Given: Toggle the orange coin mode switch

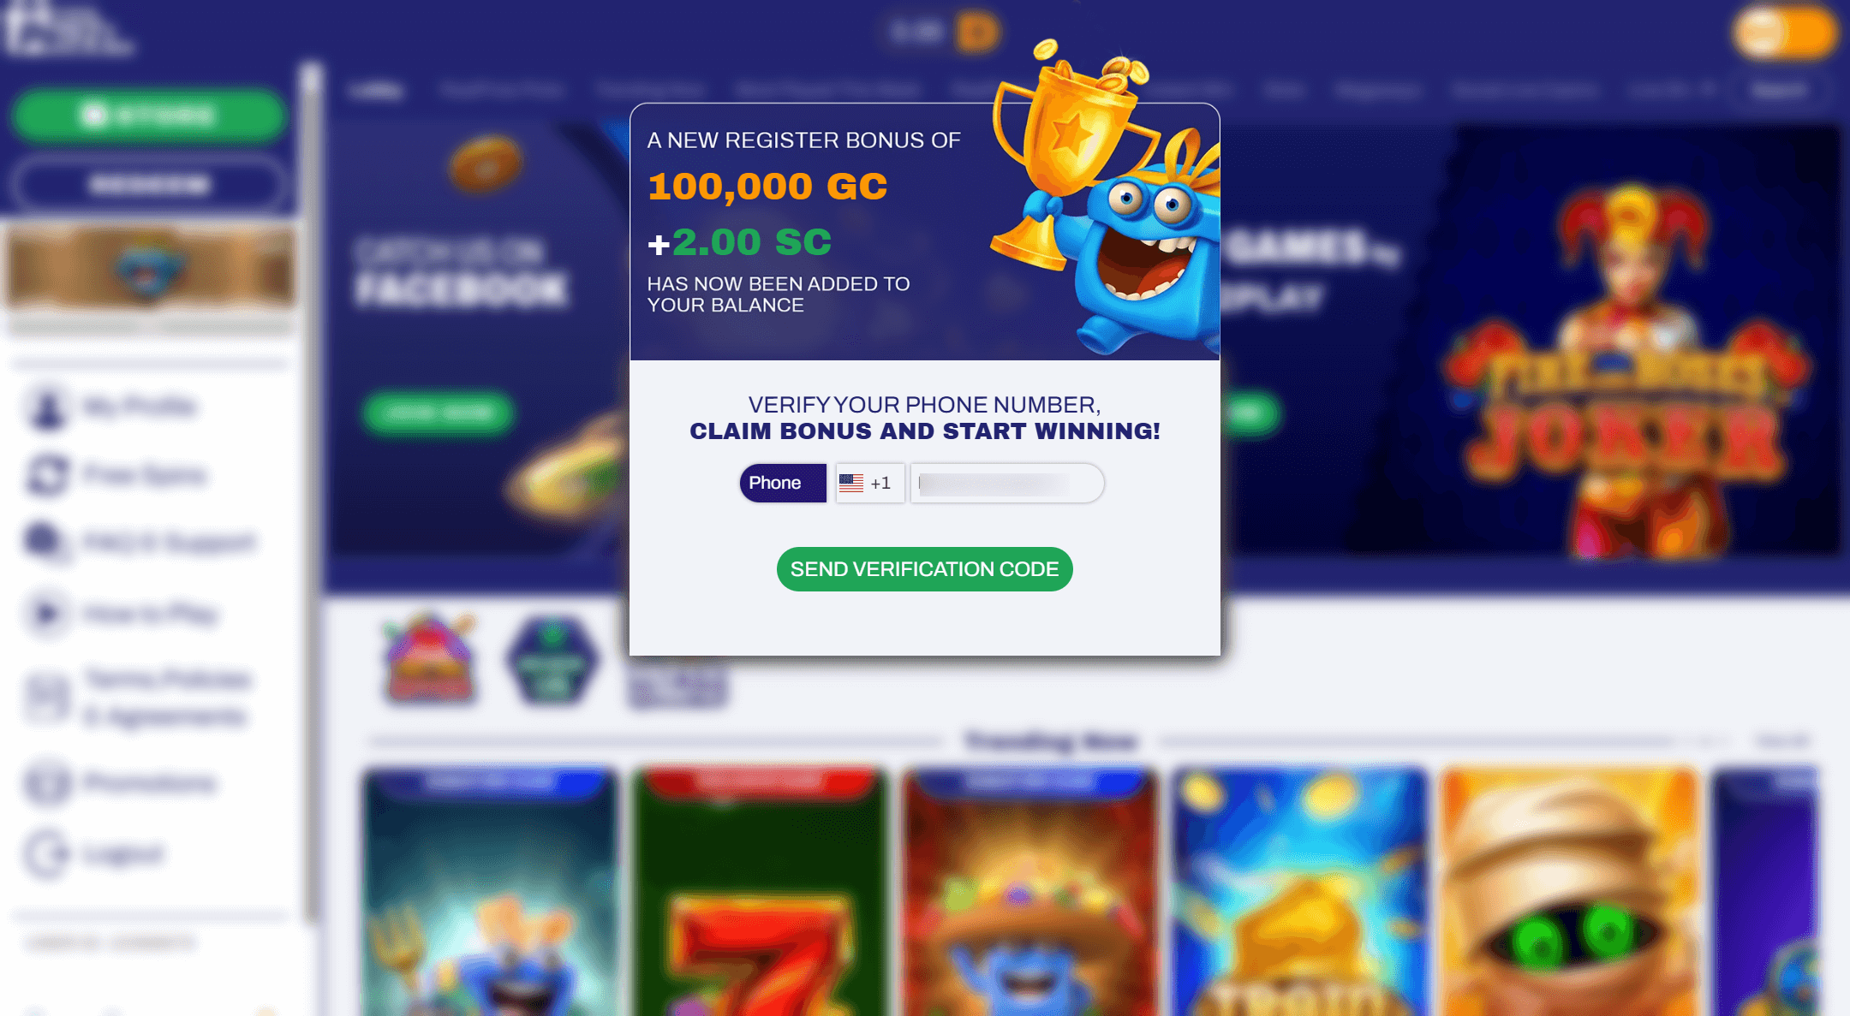Looking at the screenshot, I should tap(1786, 33).
